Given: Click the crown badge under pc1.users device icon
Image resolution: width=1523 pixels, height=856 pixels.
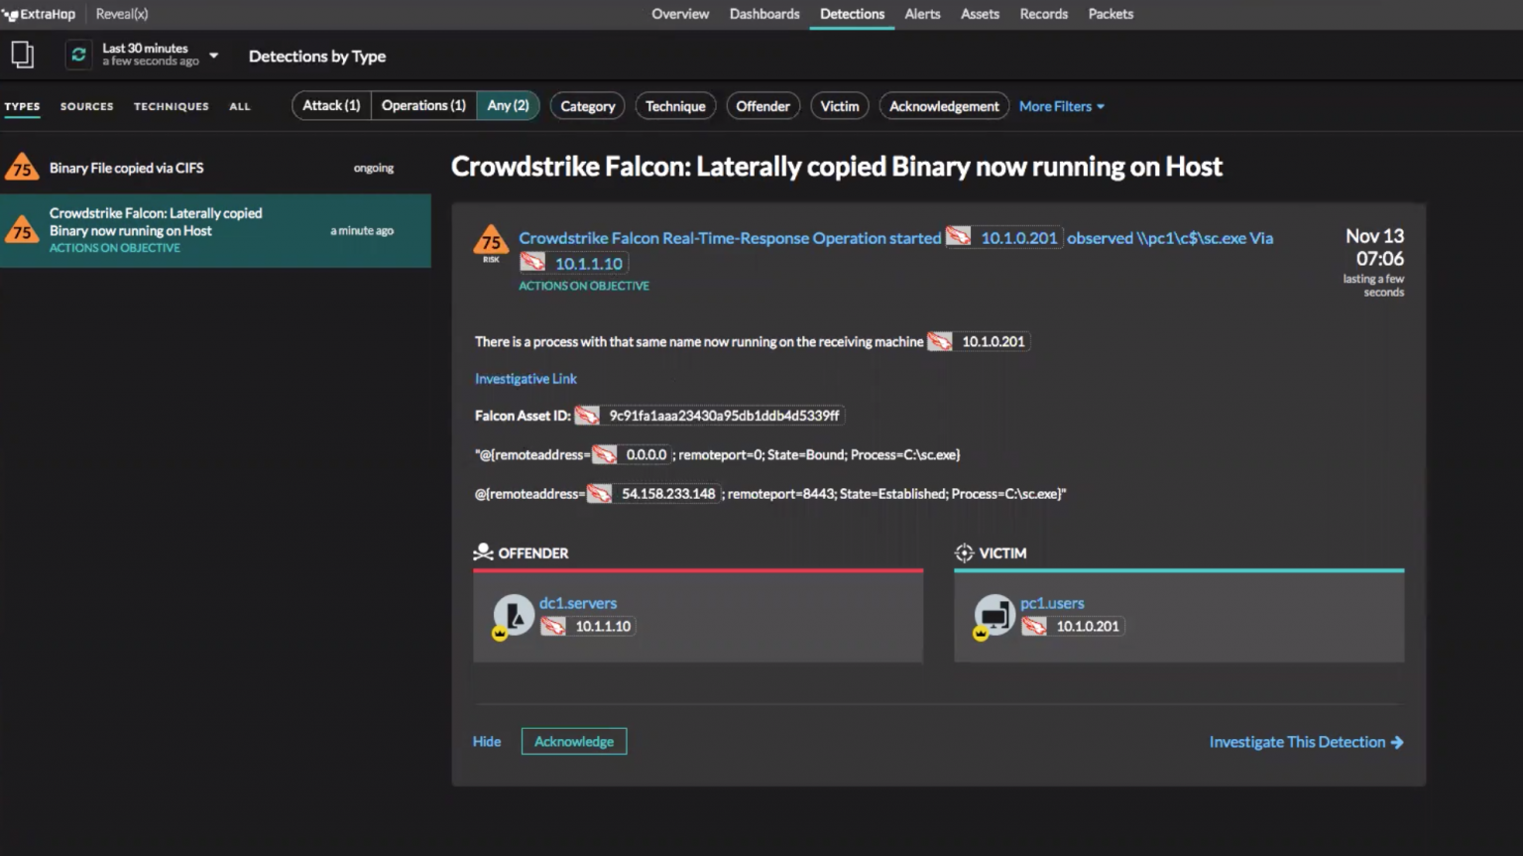Looking at the screenshot, I should click(x=980, y=632).
